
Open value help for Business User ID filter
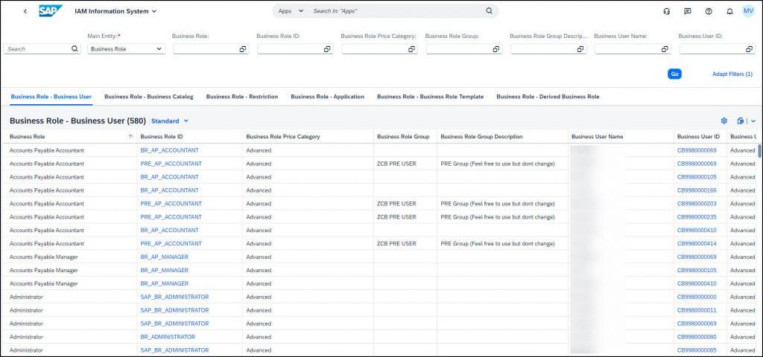point(749,49)
